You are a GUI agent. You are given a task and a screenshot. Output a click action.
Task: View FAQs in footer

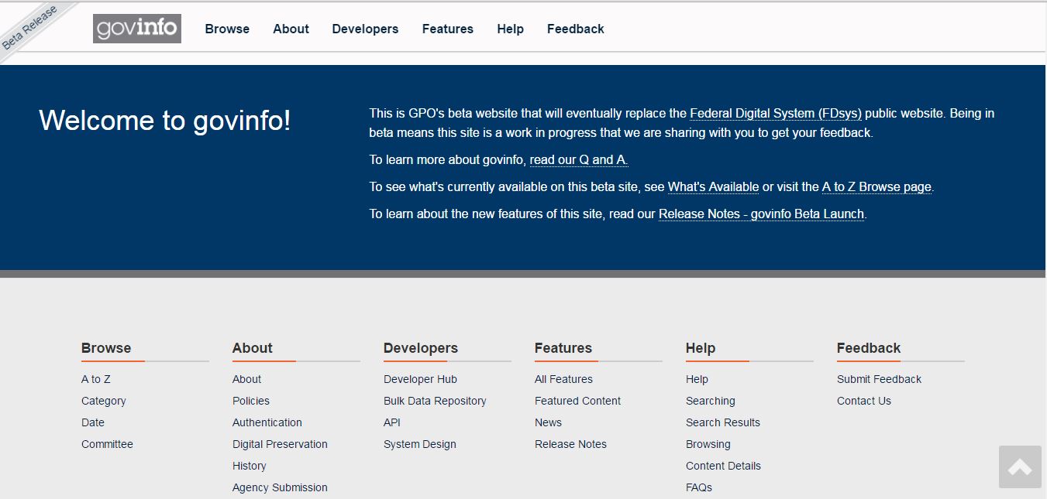[x=699, y=487]
